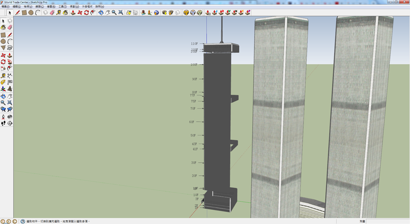Click the Previous view tool

[3, 109]
